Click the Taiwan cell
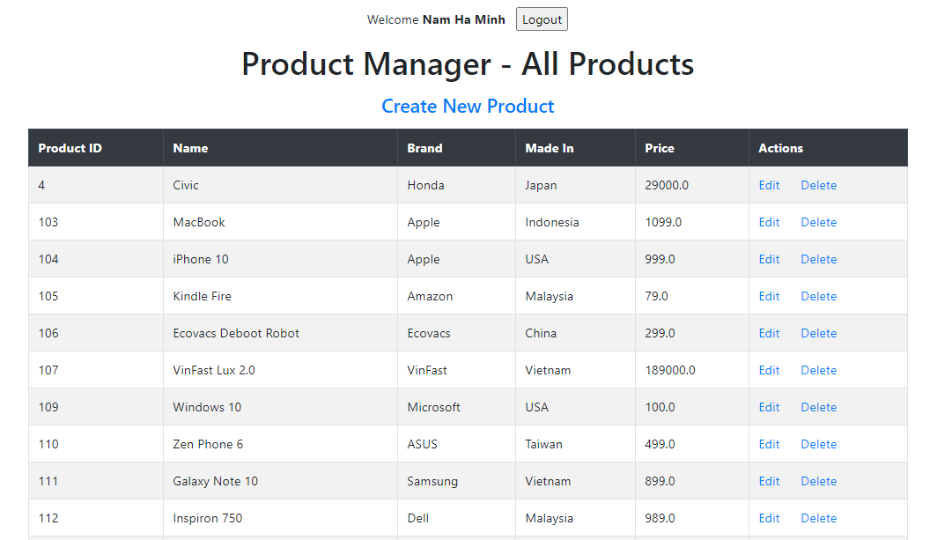The width and height of the screenshot is (930, 540). click(575, 444)
